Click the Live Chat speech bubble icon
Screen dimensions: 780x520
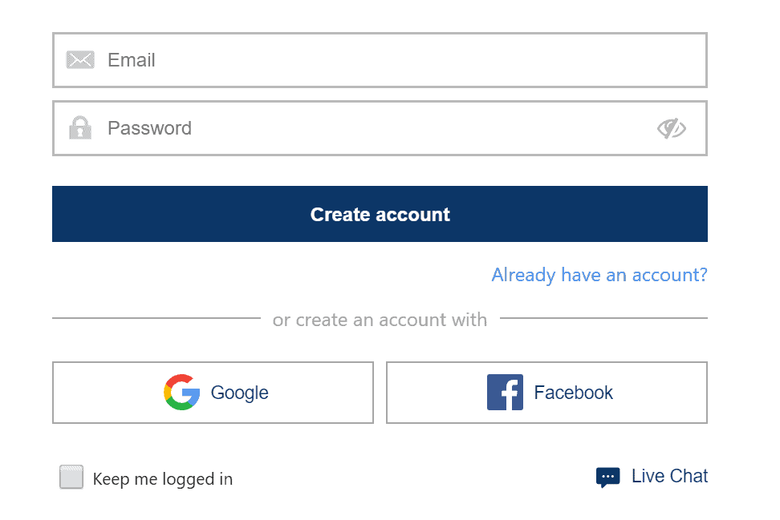pyautogui.click(x=608, y=478)
